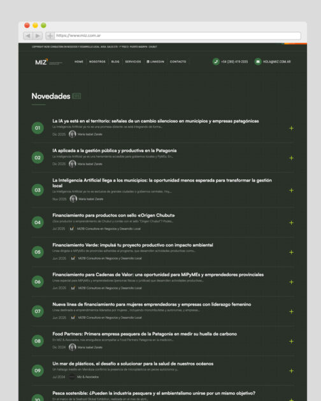321x401 pixels.
Task: Open the Nosotros menu item
Action: tap(97, 62)
